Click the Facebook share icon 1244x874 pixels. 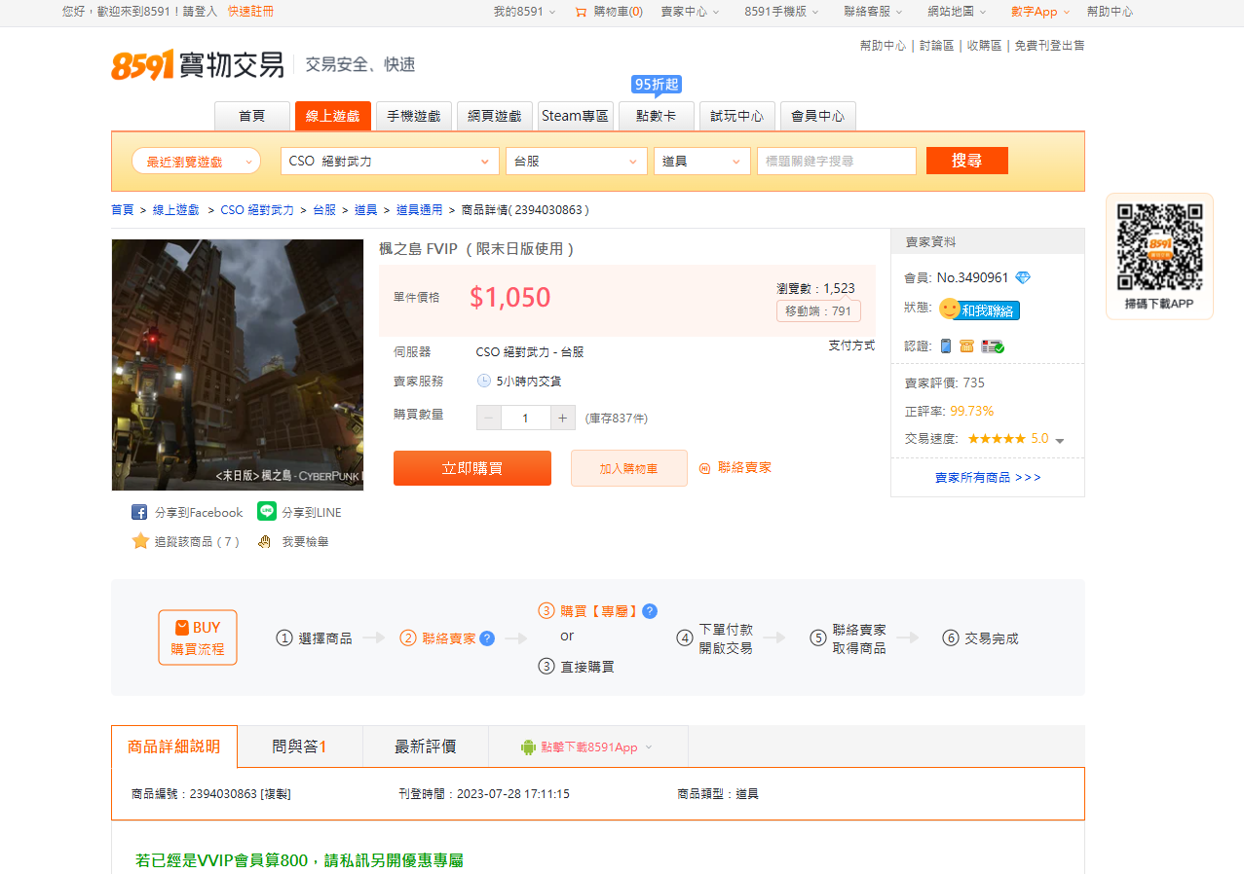[139, 512]
